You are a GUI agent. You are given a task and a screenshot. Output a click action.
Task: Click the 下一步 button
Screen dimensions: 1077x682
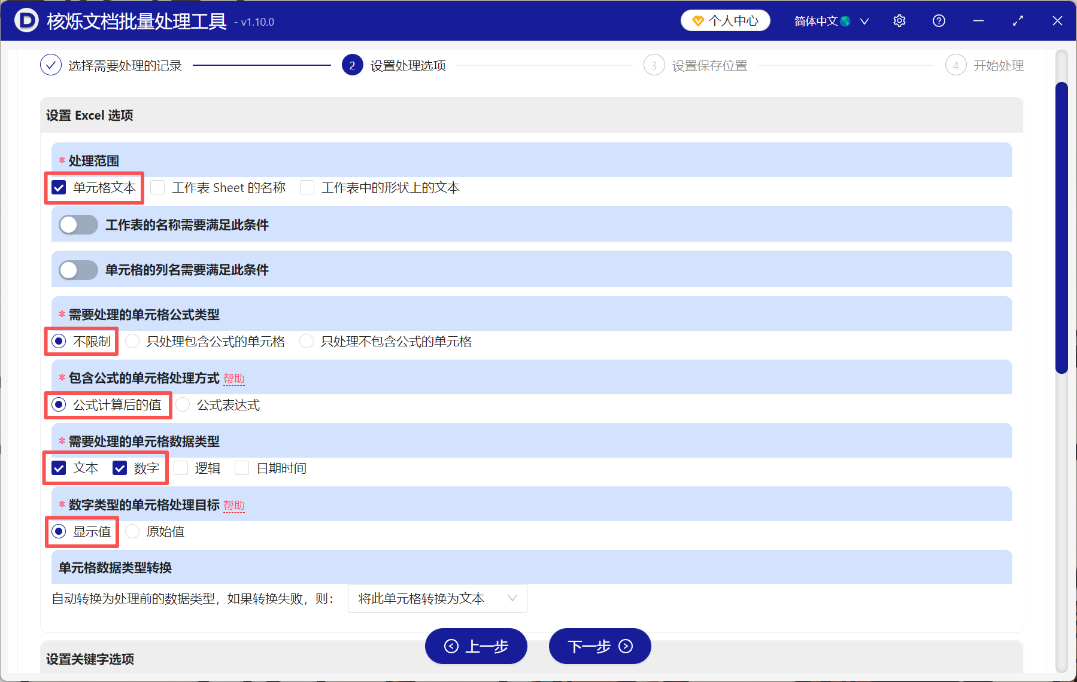pos(599,646)
